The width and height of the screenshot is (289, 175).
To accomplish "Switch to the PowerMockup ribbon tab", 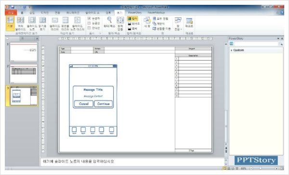I will (156, 13).
